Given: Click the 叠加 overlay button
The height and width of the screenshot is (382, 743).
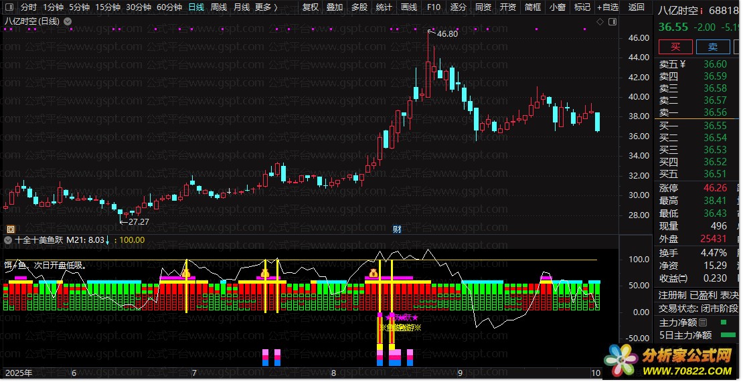Looking at the screenshot, I should pyautogui.click(x=335, y=7).
